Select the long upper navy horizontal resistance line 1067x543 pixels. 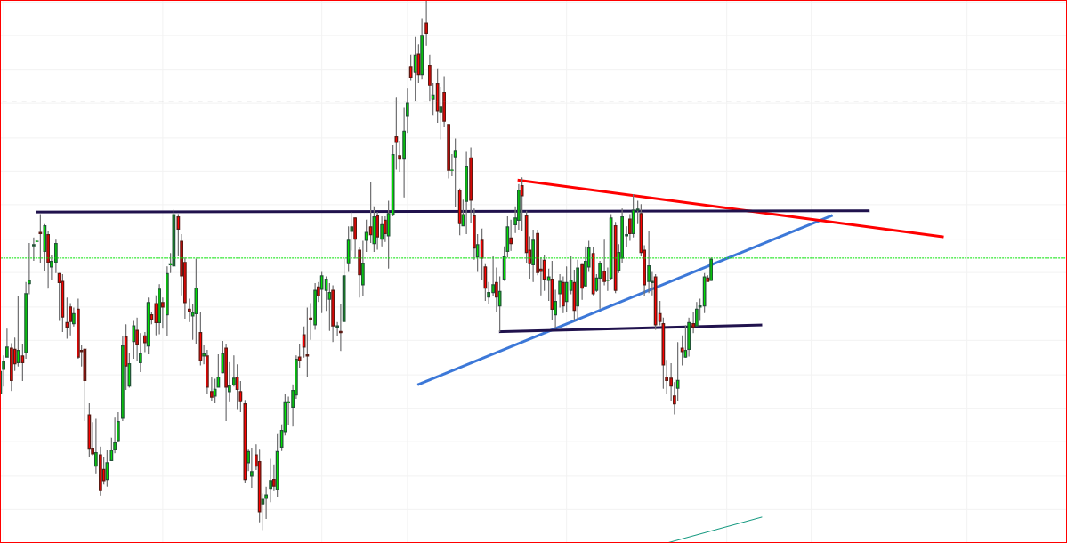click(453, 212)
